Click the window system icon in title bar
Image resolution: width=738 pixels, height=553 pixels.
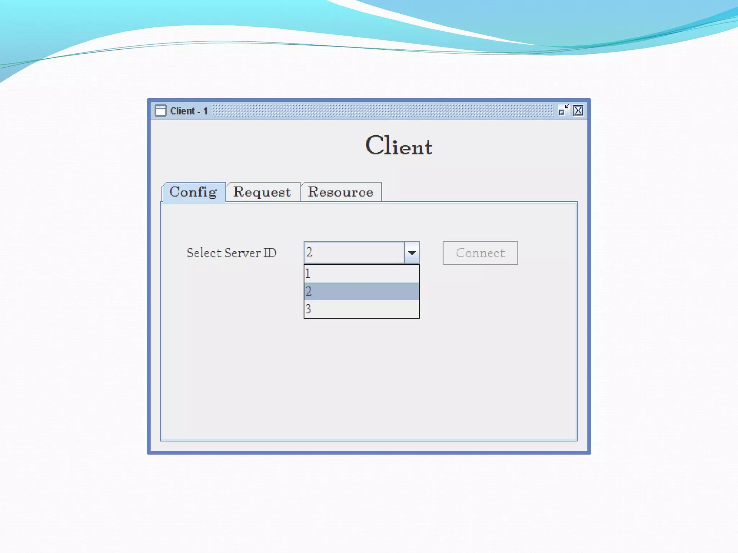tap(160, 111)
